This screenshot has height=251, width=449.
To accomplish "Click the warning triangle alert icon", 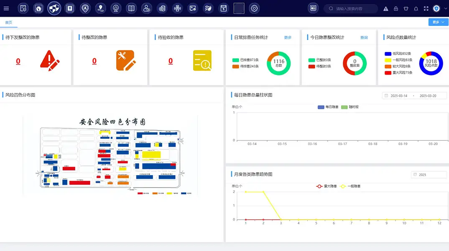I will click(x=386, y=9).
